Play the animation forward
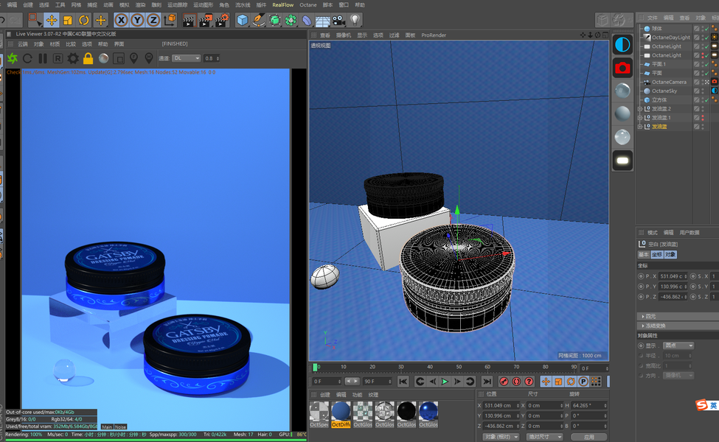Image resolution: width=719 pixels, height=442 pixels. click(445, 382)
